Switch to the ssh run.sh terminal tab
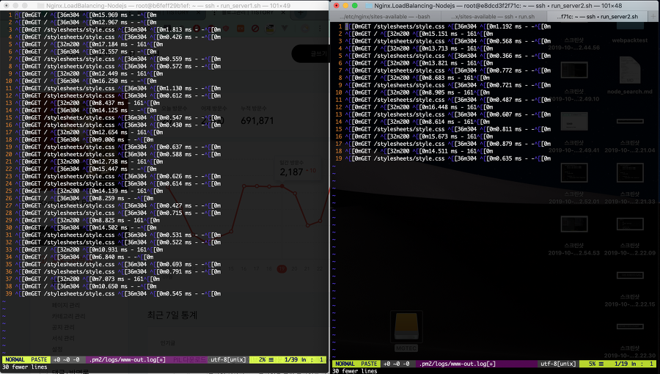 (x=494, y=16)
